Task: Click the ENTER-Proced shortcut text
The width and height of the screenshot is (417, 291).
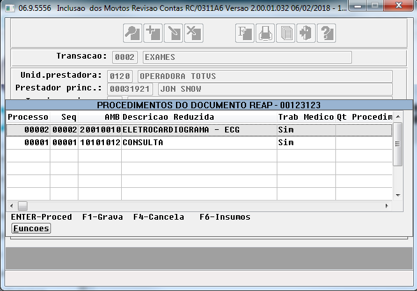Action: coord(41,217)
